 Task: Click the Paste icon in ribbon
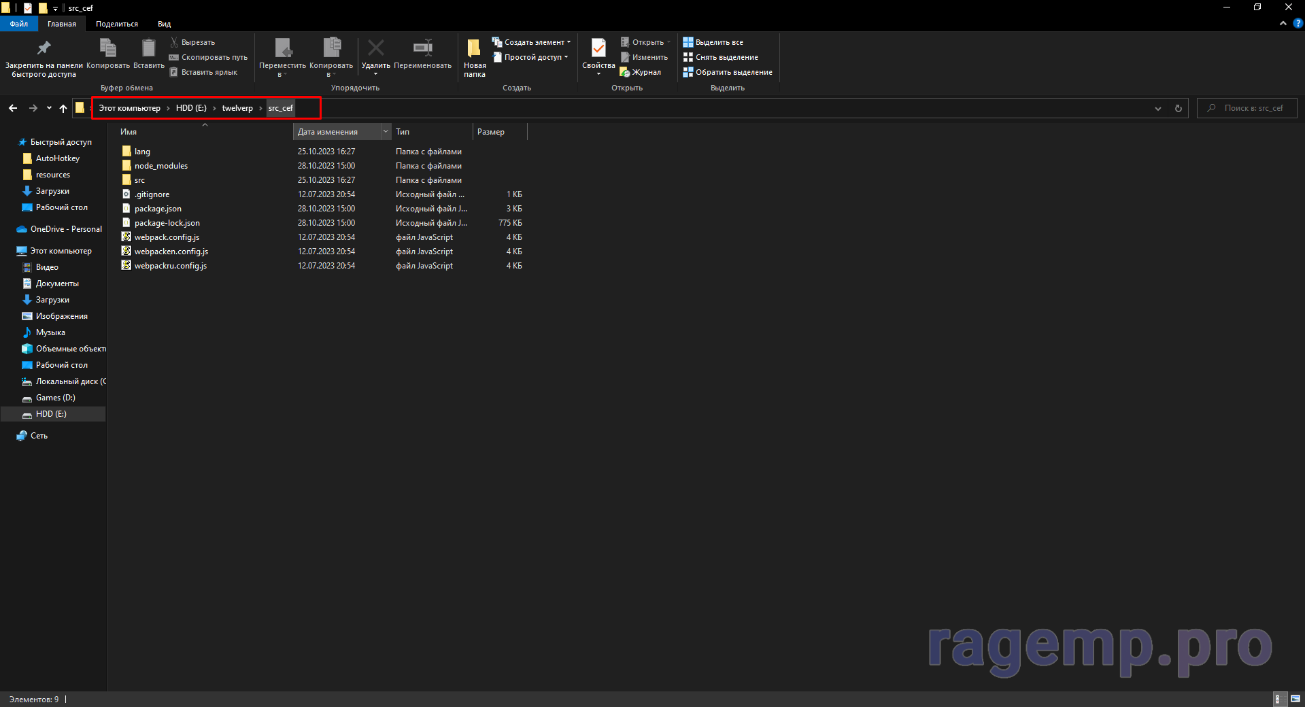[148, 49]
